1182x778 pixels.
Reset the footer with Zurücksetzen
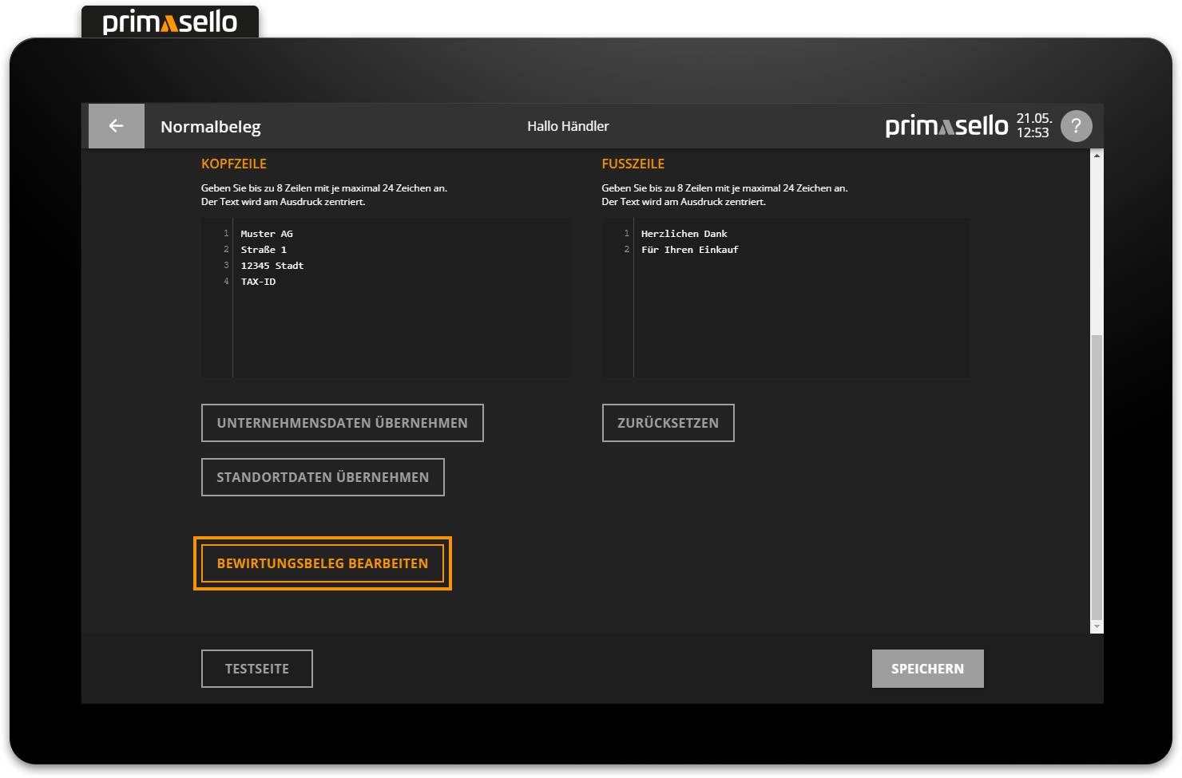(668, 423)
